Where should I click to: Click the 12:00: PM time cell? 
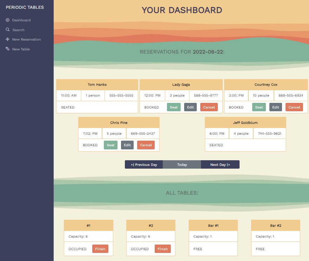pyautogui.click(x=152, y=96)
